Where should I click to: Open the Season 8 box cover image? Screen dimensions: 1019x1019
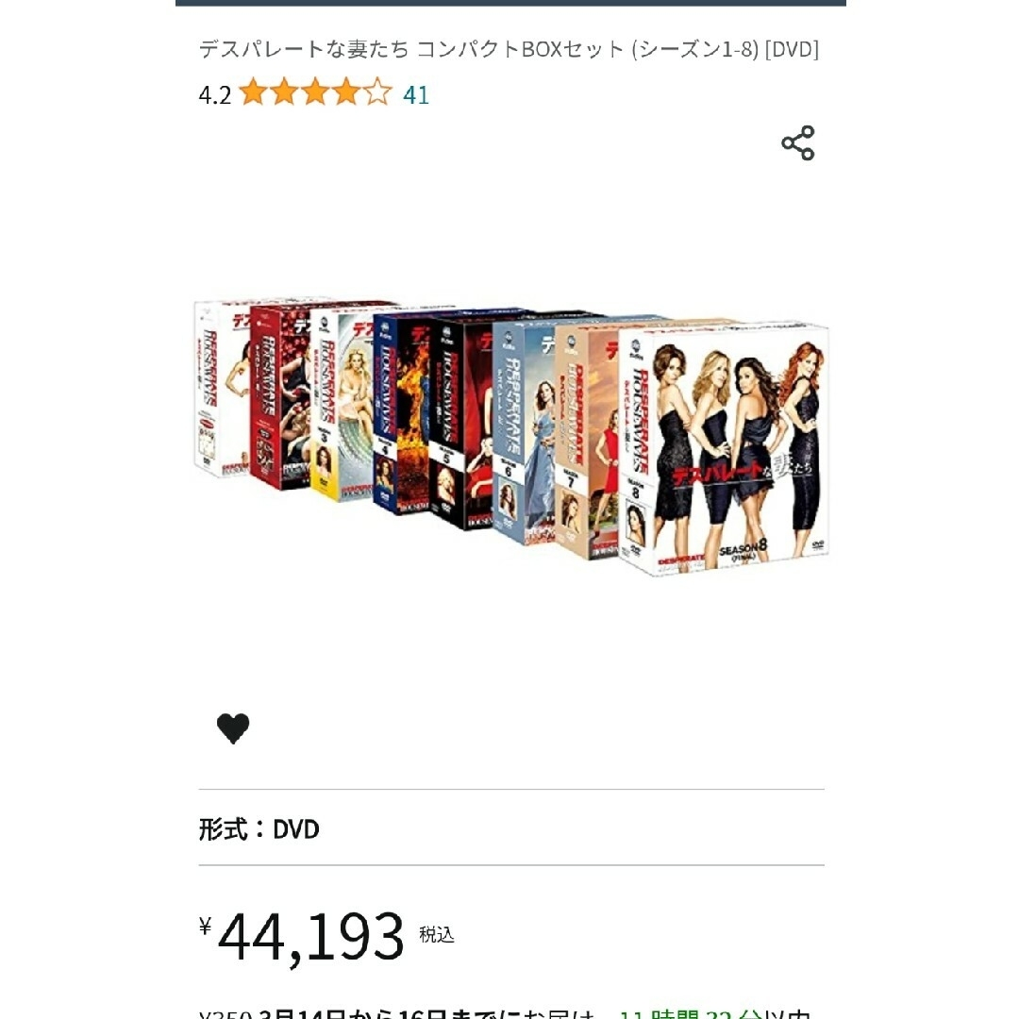724,448
